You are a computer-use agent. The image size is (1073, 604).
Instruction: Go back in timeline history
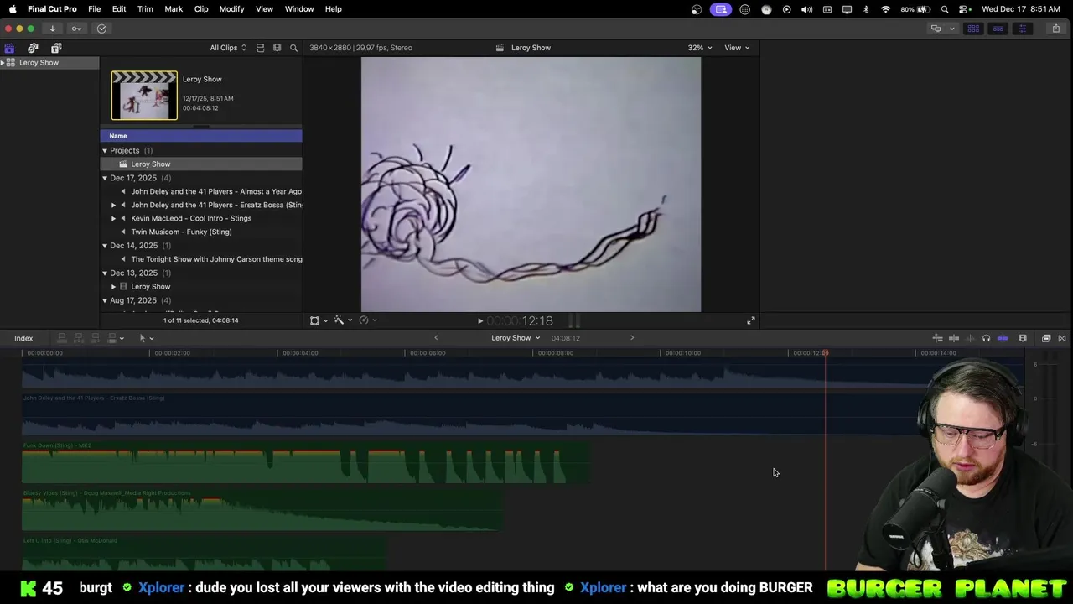point(436,338)
